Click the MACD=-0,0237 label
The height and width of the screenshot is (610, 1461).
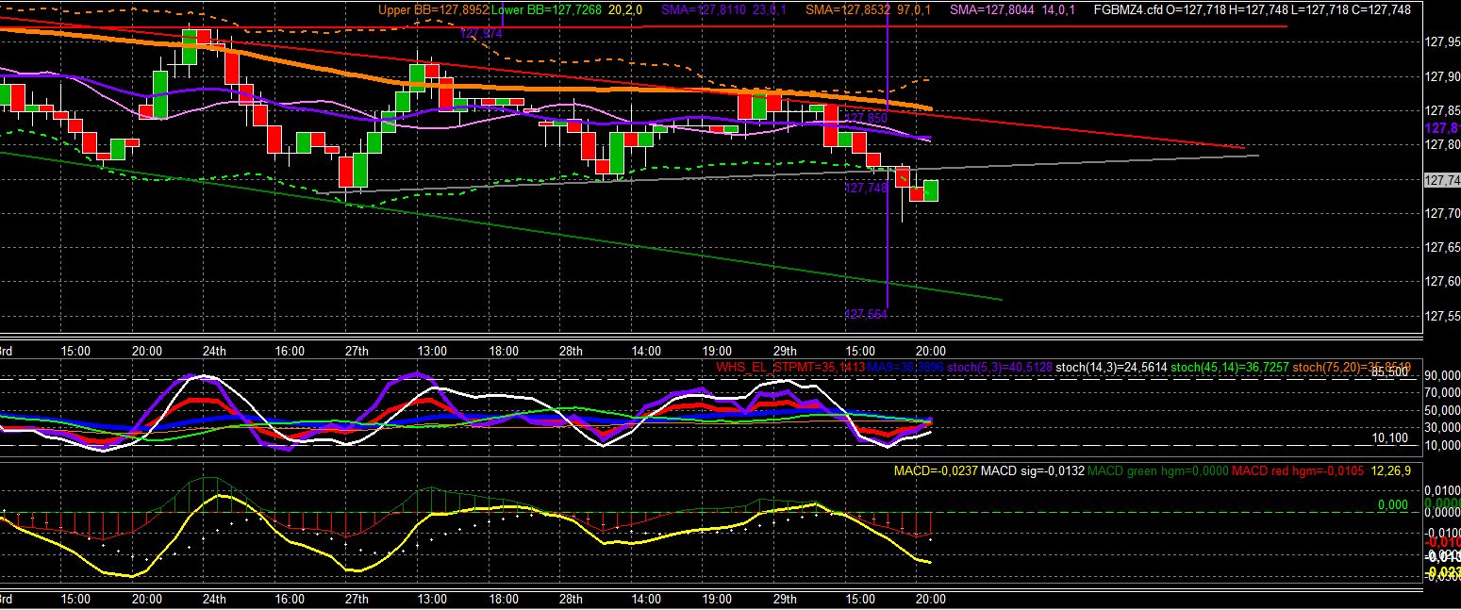[x=935, y=470]
